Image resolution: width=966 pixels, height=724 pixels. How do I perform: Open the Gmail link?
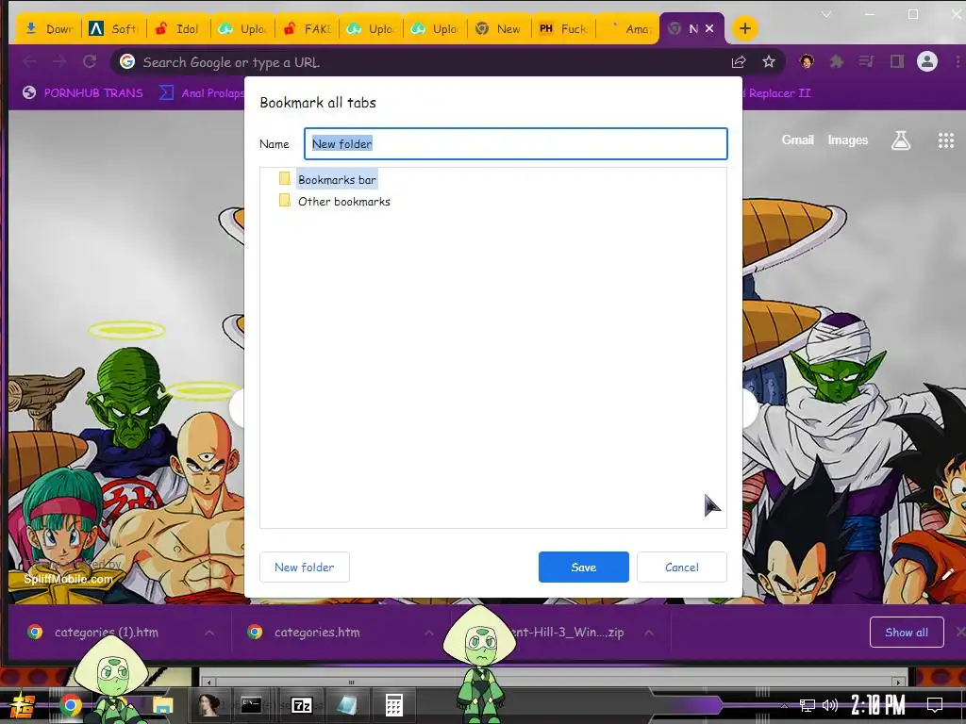click(x=798, y=140)
